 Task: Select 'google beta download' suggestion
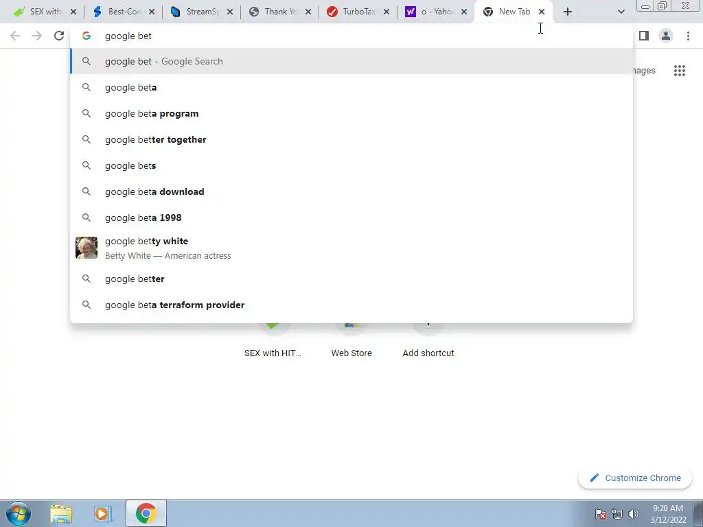pyautogui.click(x=351, y=191)
